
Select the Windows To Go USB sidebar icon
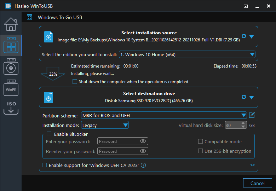coord(11,45)
